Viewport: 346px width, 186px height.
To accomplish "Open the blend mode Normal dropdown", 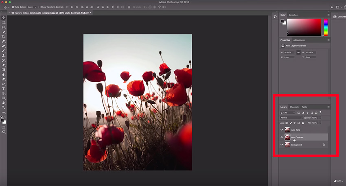I will click(x=291, y=118).
